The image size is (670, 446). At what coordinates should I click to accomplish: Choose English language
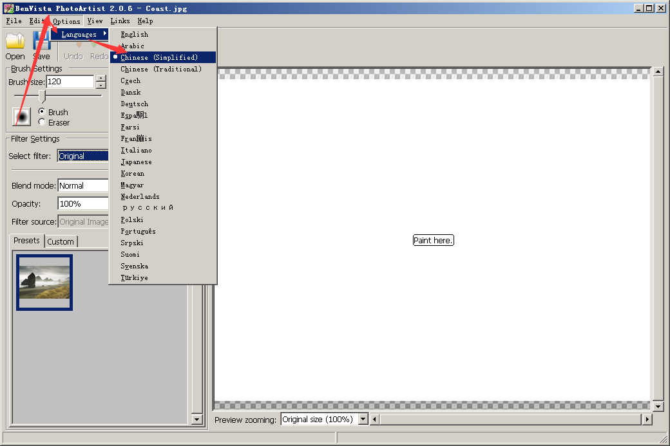(x=163, y=34)
